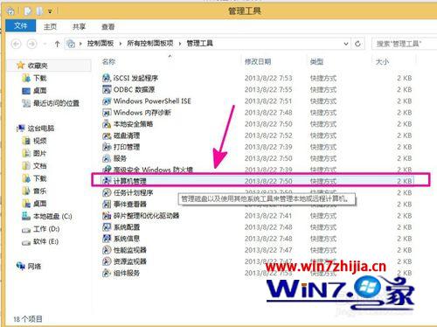Select the 磁盘清理 icon
The height and width of the screenshot is (327, 437).
tap(107, 136)
